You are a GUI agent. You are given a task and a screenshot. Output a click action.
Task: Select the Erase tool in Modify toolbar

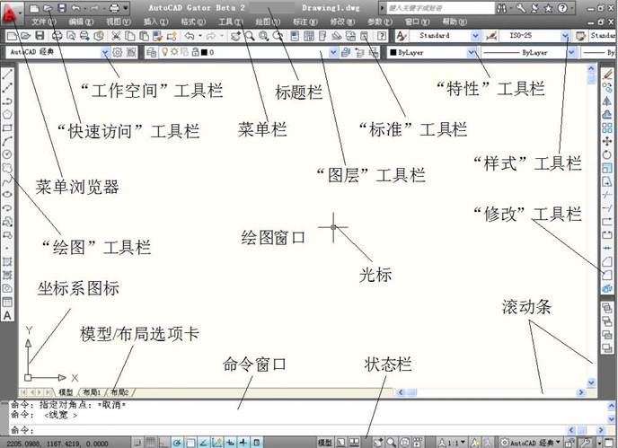[607, 75]
